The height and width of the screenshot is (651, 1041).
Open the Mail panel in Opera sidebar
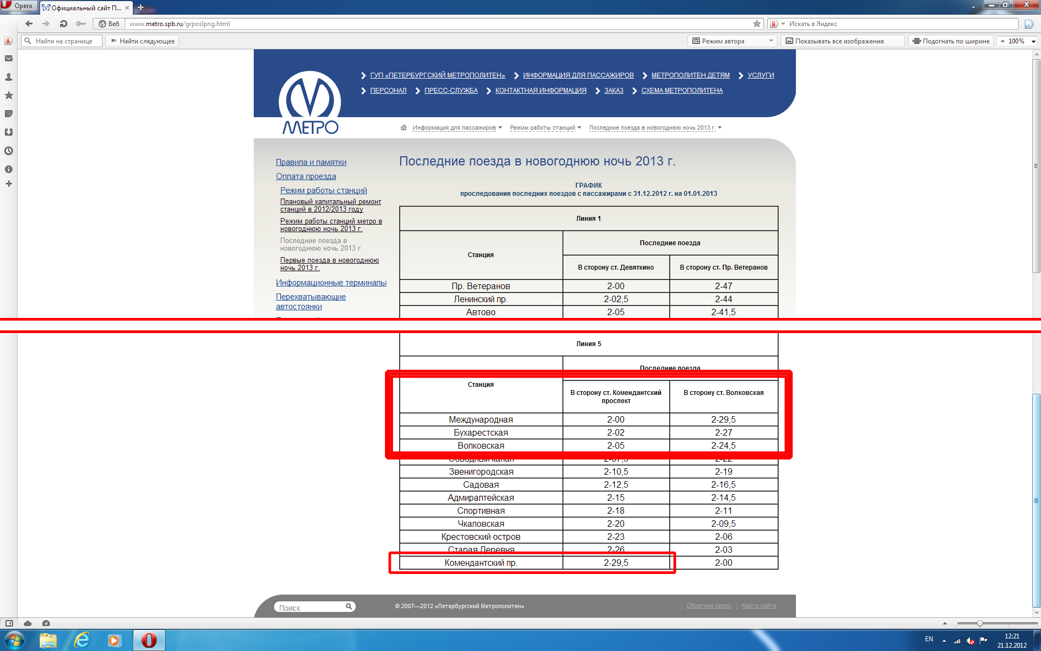pos(9,59)
